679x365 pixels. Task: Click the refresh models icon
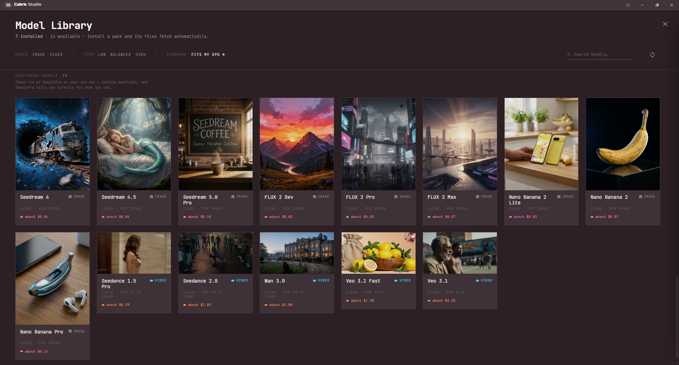click(x=652, y=54)
